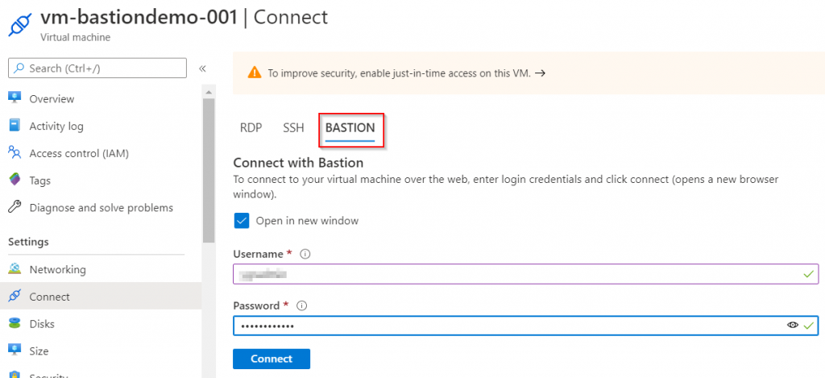Switch to the SSH tab

[x=293, y=128]
